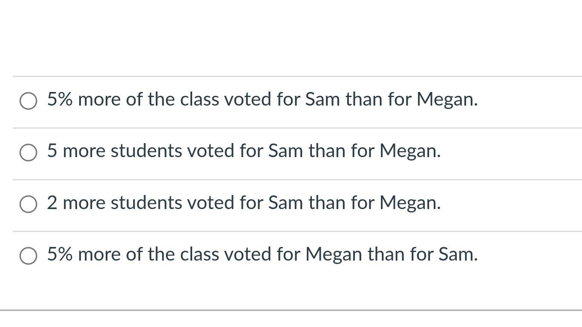This screenshot has width=582, height=327.
Task: Click 'Megan.' ending the '5 more students' option
Action: (x=410, y=151)
